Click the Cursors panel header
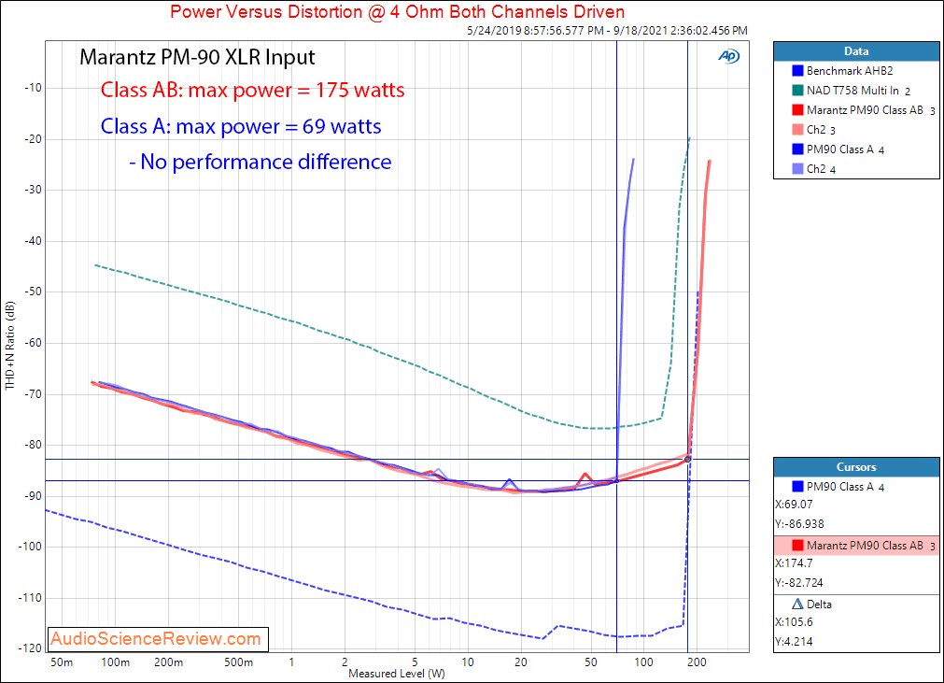Screen dimensions: 944x683 pyautogui.click(x=856, y=467)
